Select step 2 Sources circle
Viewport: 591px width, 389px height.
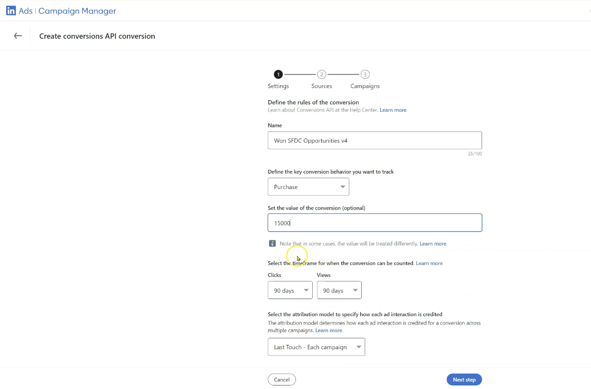(x=322, y=74)
